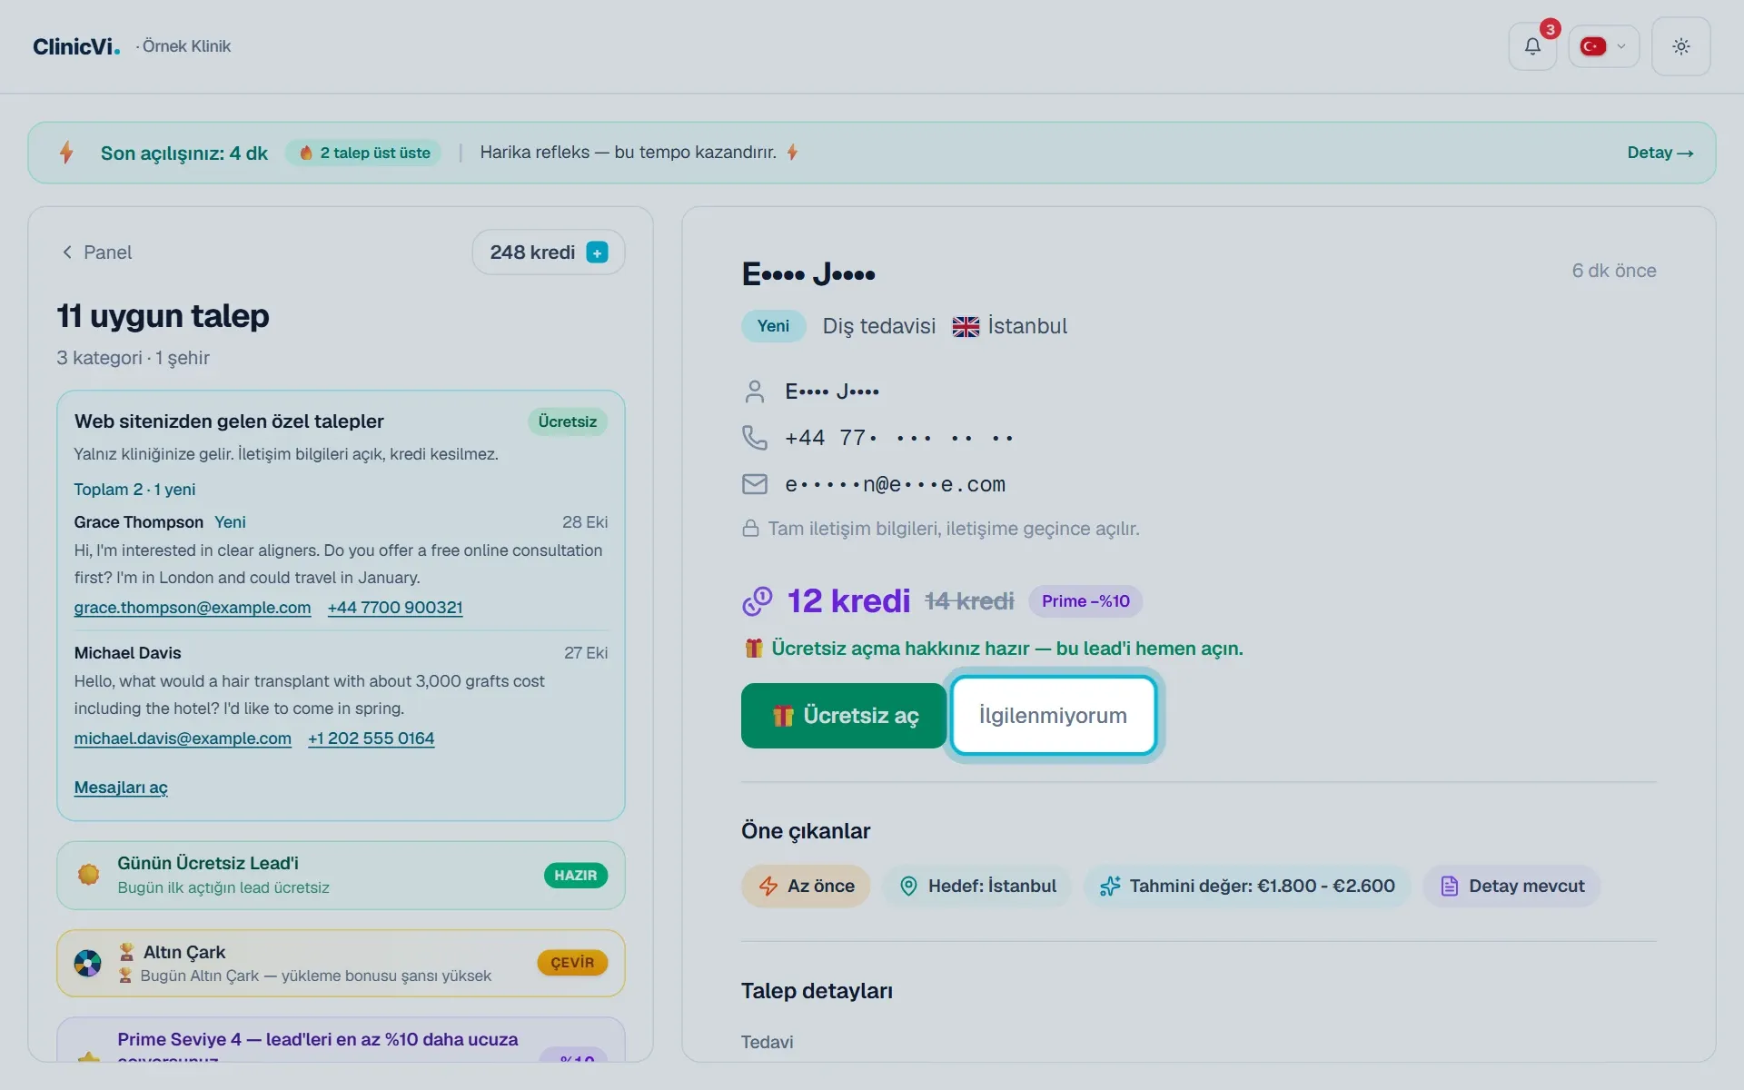Click the Yeni status badge
Image resolution: width=1744 pixels, height=1090 pixels.
tap(773, 326)
